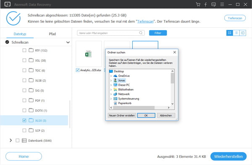The height and width of the screenshot is (165, 252).
Task: Click the Filter button
Action: [x=158, y=33]
